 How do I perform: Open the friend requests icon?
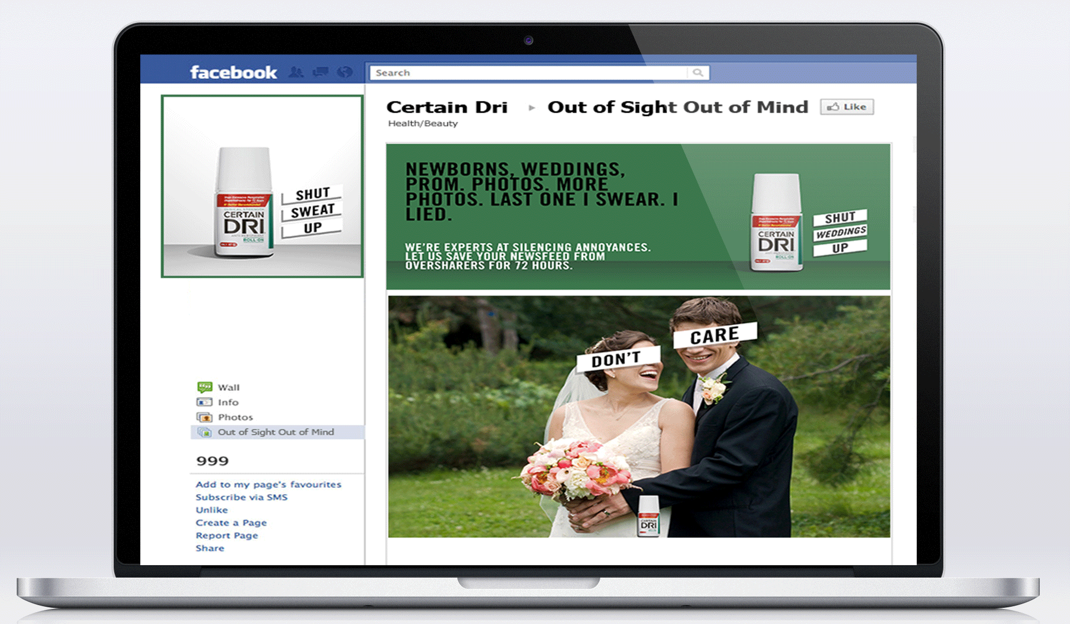point(296,71)
